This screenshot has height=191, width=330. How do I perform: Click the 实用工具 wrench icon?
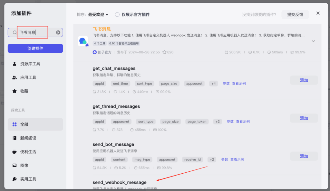(15, 179)
